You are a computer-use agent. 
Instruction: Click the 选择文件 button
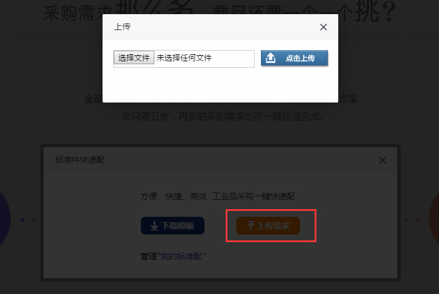(134, 58)
